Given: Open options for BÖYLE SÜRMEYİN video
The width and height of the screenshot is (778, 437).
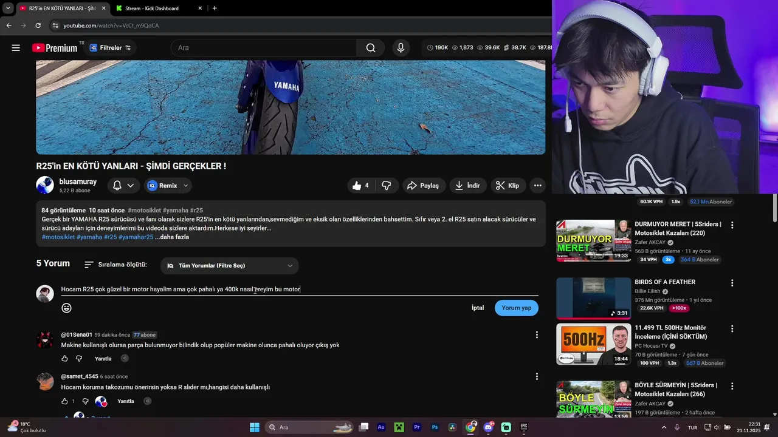Looking at the screenshot, I should tap(732, 386).
